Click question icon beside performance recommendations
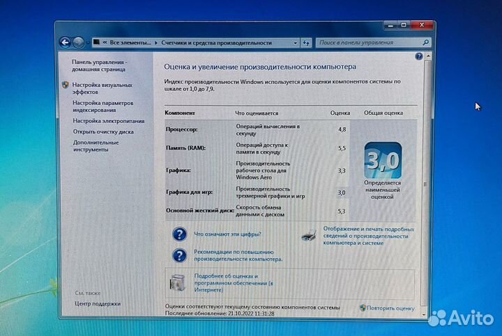 (x=179, y=255)
